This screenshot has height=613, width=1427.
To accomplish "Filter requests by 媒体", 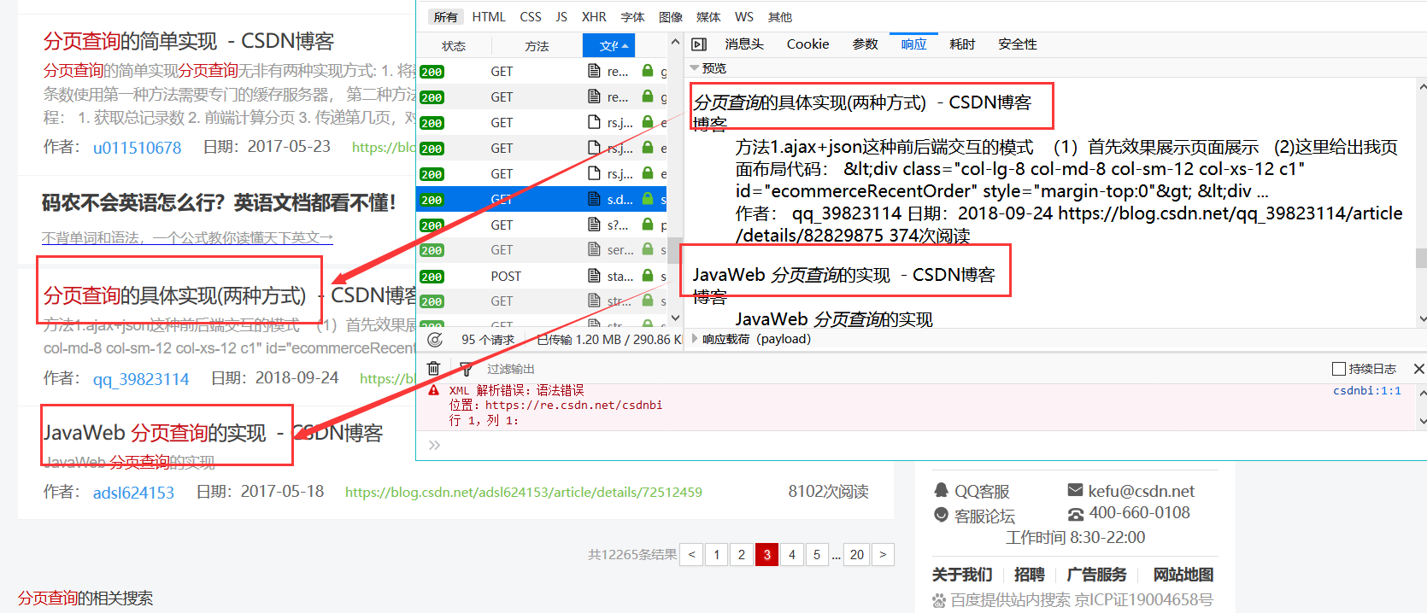I will [708, 17].
